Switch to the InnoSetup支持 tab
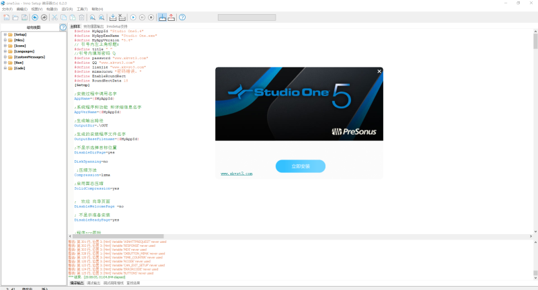538x290 pixels. click(x=116, y=26)
